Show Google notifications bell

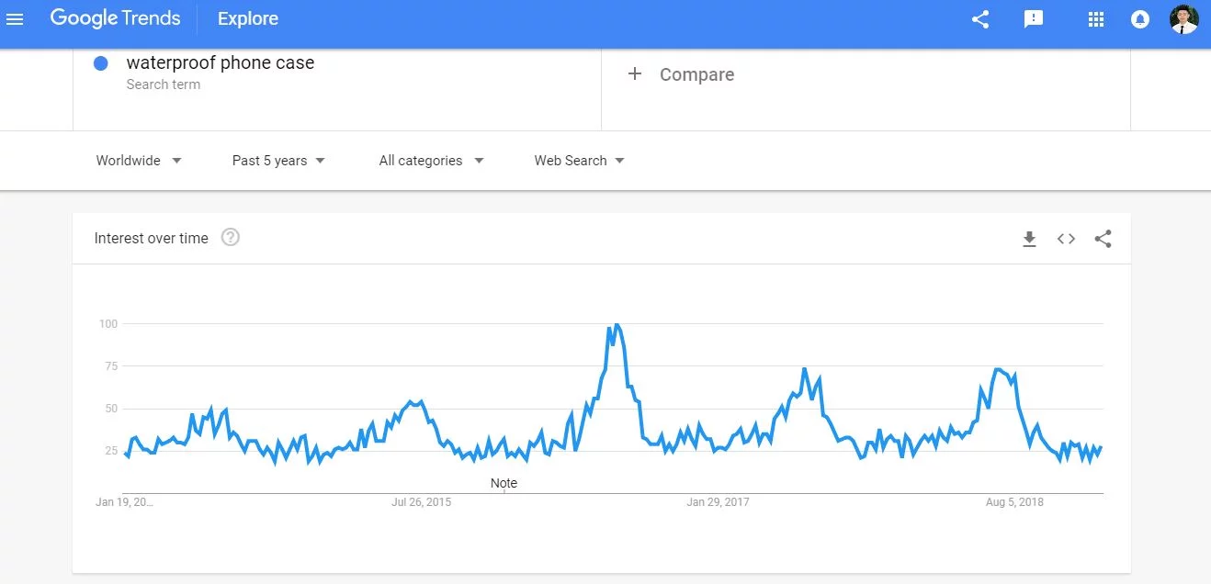click(1140, 19)
